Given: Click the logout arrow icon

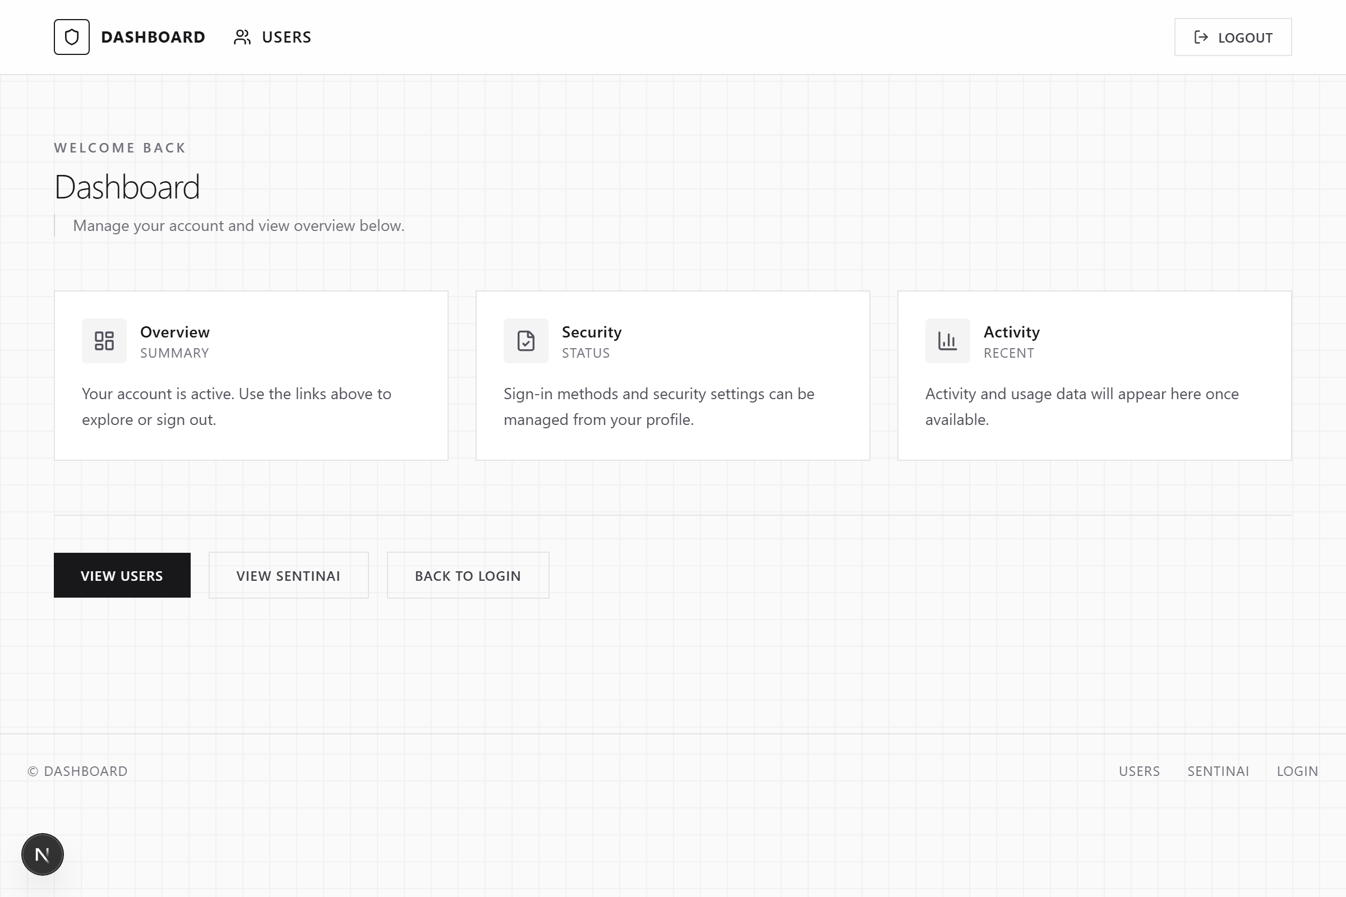Looking at the screenshot, I should click(1201, 37).
